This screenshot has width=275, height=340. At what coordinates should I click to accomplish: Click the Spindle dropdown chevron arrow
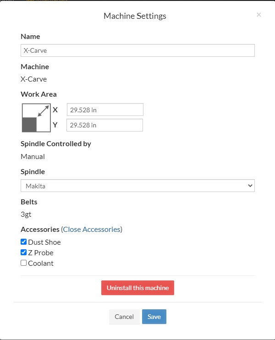250,186
